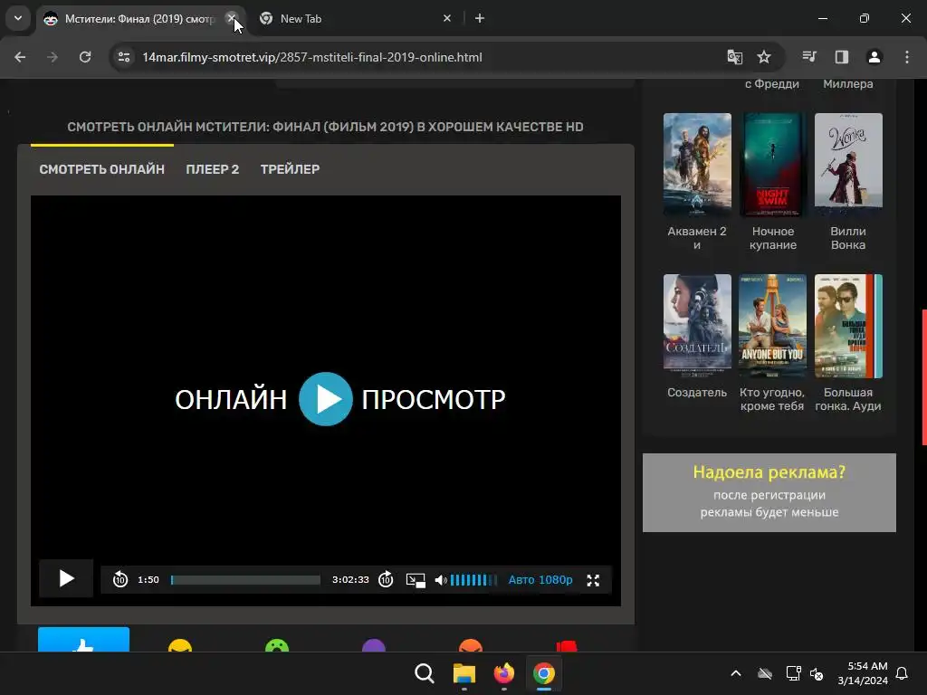Open Вилли Вонка movie poster

point(848,165)
